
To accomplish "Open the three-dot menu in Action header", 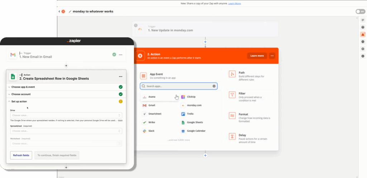I will [x=272, y=56].
